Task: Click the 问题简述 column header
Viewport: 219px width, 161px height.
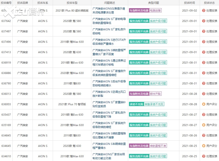Action: [x=109, y=3]
